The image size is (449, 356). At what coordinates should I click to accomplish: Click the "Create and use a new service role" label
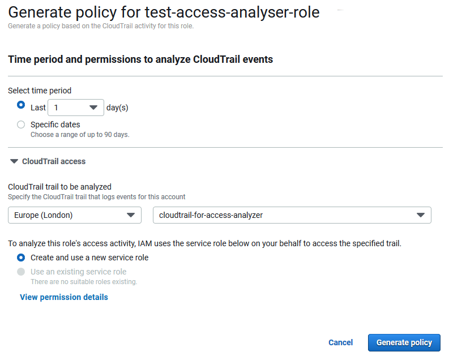(x=89, y=258)
